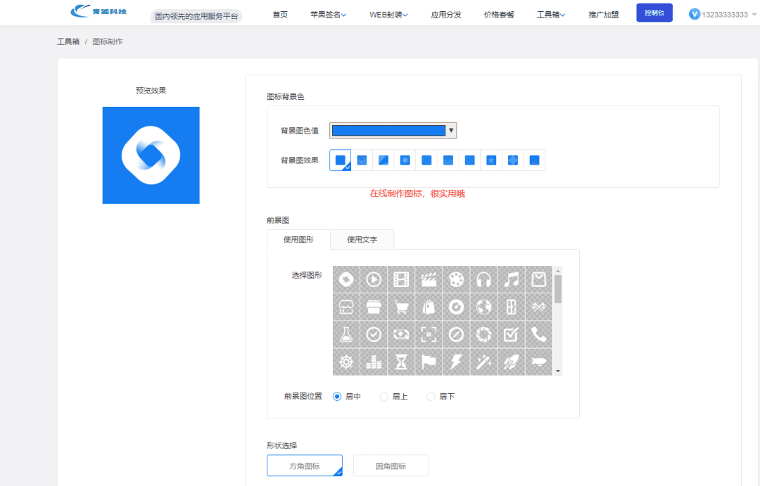The image size is (760, 486).
Task: Expand the WEB封装 menu
Action: click(x=388, y=15)
